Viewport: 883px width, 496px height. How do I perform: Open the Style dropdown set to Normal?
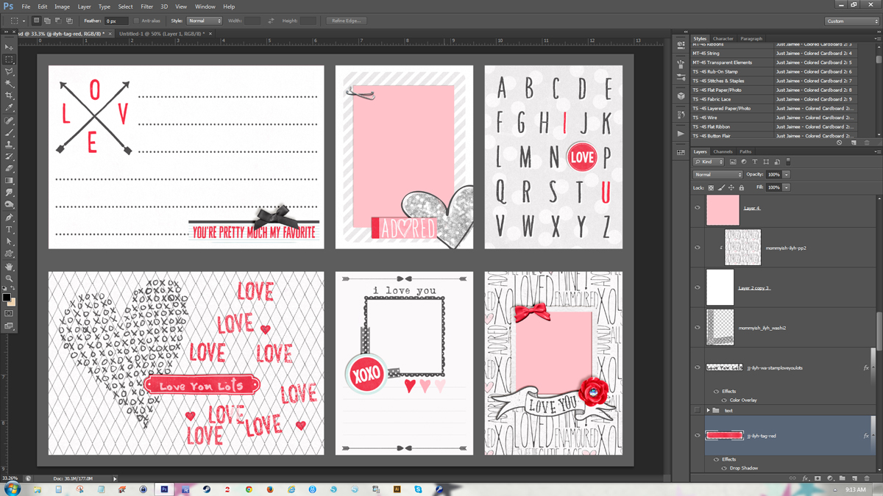pos(204,21)
